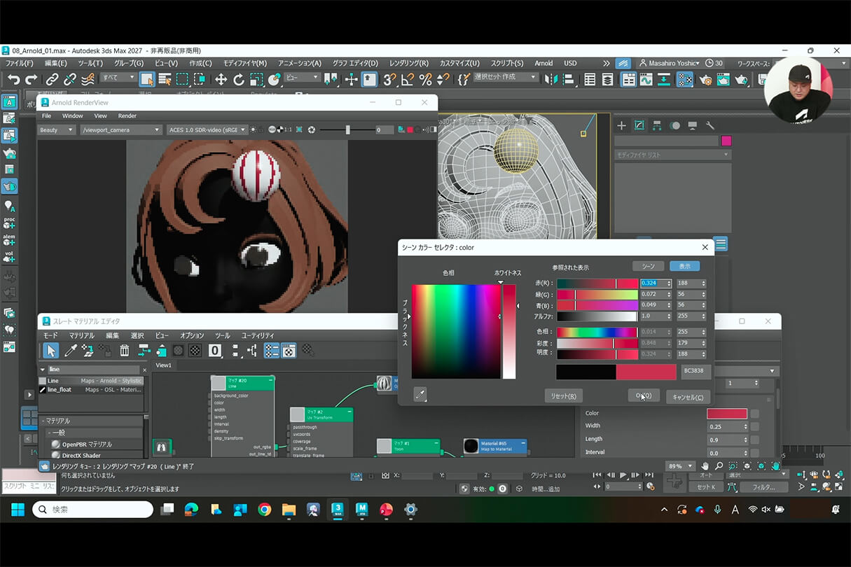Image resolution: width=851 pixels, height=567 pixels.
Task: Click the Material ID channel button
Action: (x=215, y=350)
